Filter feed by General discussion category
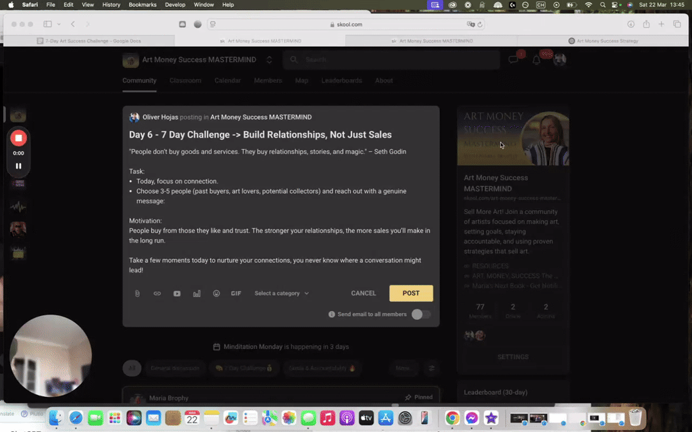 pyautogui.click(x=175, y=368)
